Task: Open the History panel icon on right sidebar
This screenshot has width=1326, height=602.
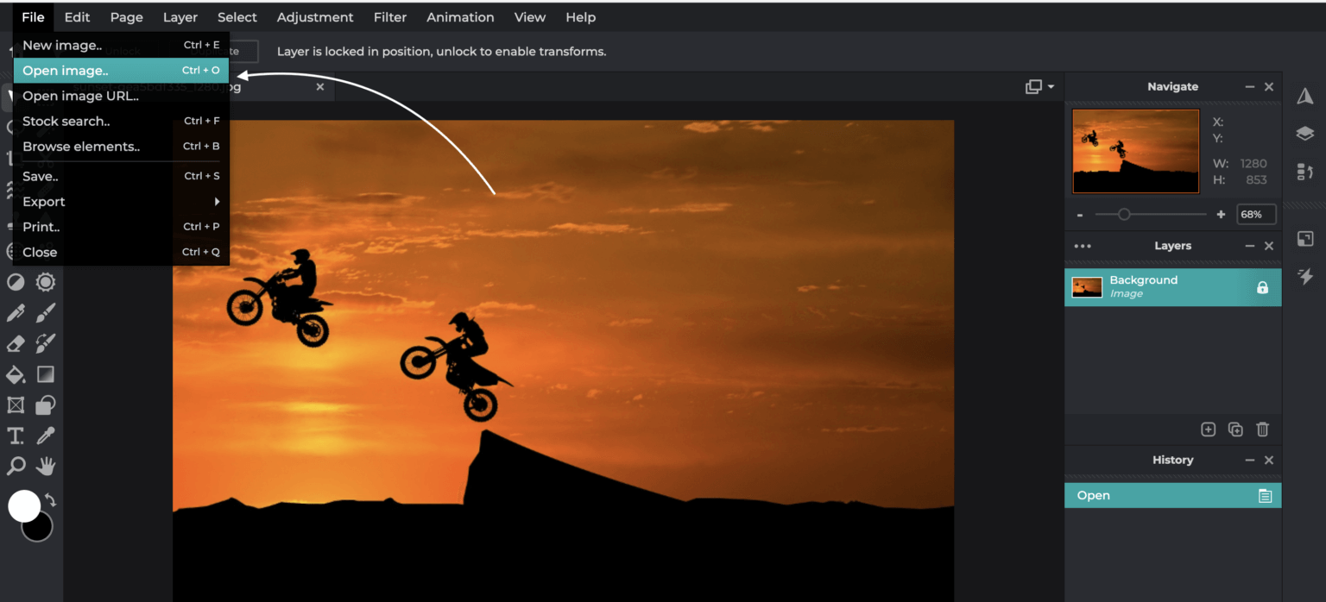Action: point(1305,172)
